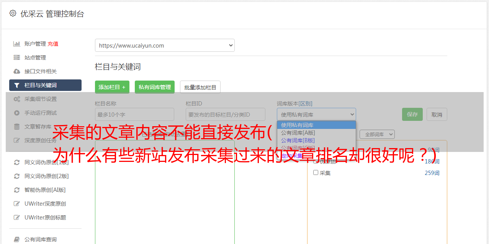489x244 pixels.
Task: Click the 账户管理 bar chart icon
Action: tap(16, 44)
